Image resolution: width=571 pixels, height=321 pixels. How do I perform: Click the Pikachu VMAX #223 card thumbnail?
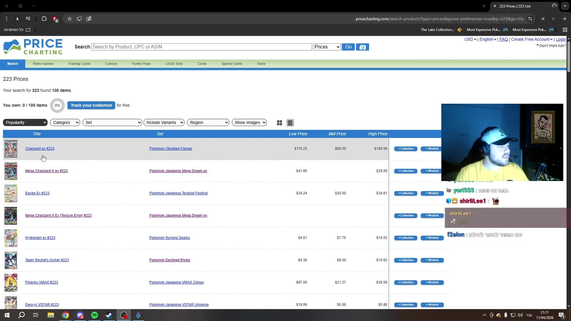(x=11, y=283)
